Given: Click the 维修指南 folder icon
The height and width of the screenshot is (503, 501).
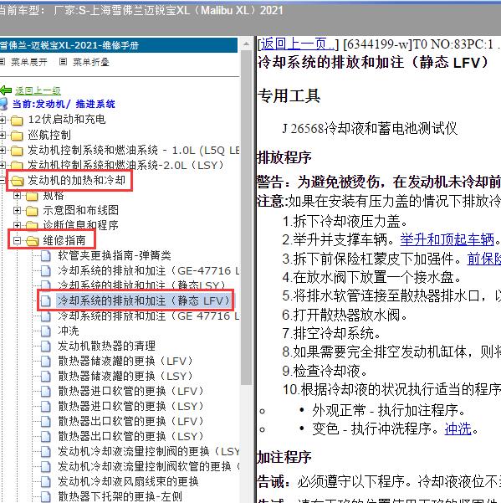Looking at the screenshot, I should pyautogui.click(x=32, y=240).
